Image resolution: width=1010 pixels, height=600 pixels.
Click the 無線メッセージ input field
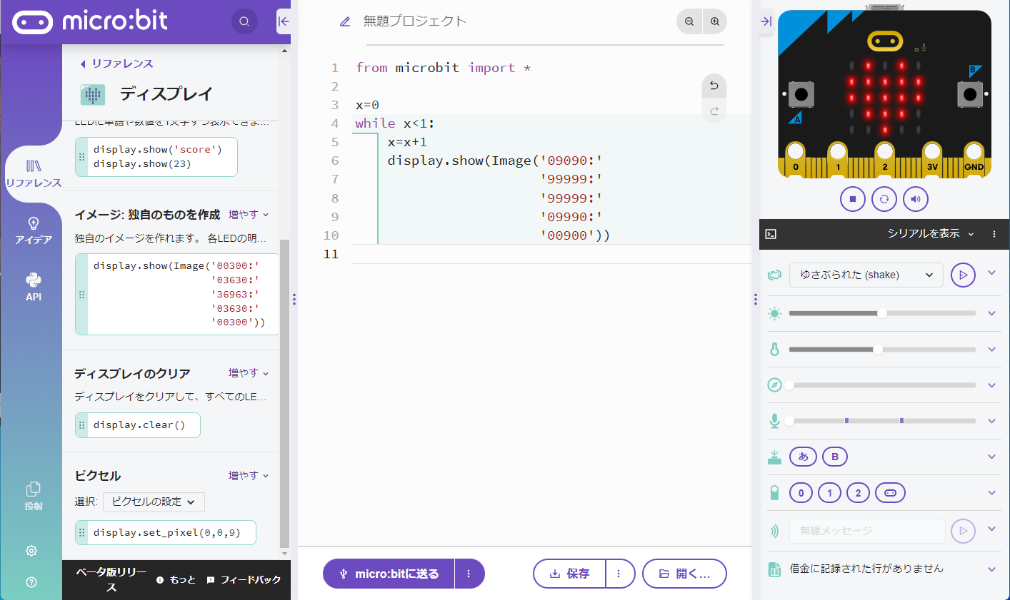pos(866,531)
